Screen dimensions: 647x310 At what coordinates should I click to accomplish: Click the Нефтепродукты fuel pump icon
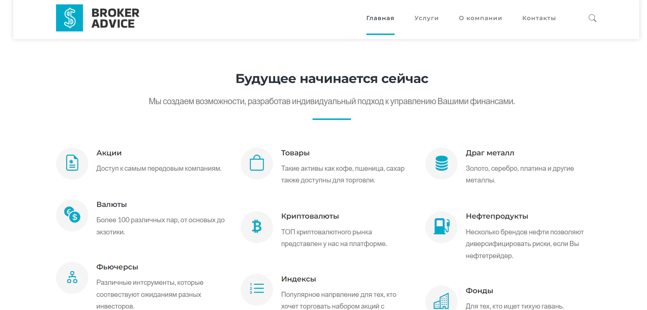pyautogui.click(x=441, y=227)
